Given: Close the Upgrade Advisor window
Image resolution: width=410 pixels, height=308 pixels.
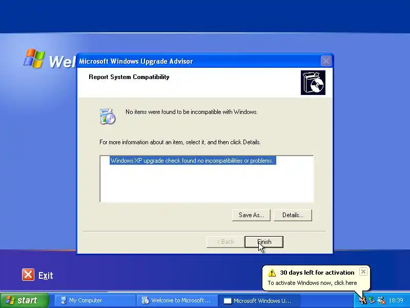Looking at the screenshot, I should point(326,61).
